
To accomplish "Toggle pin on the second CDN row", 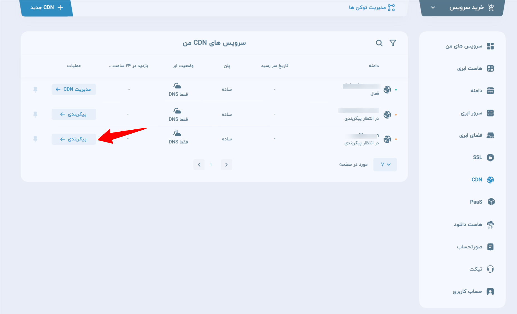I will 35,114.
